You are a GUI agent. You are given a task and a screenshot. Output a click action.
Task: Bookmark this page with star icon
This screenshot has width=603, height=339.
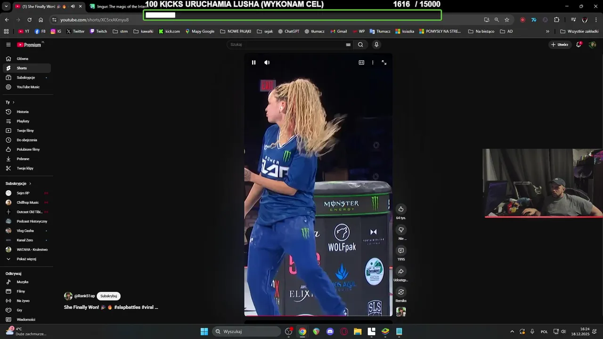507,20
